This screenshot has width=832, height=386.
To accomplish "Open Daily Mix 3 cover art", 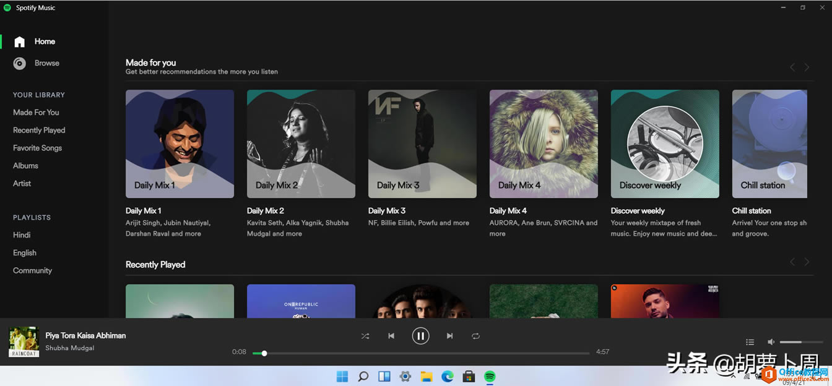I will (422, 144).
